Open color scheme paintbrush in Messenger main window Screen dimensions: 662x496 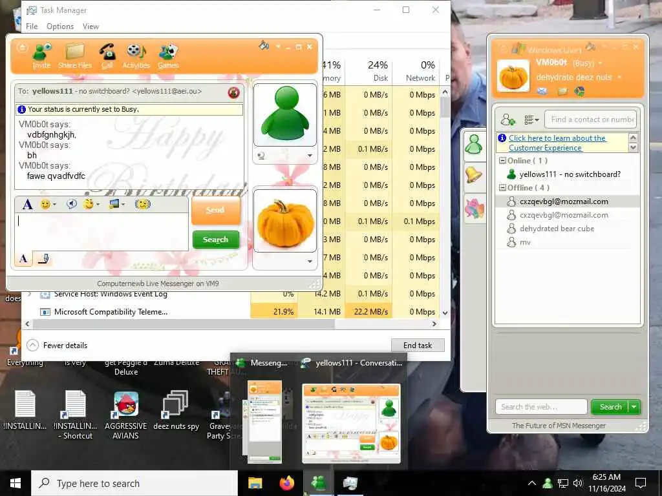(591, 46)
